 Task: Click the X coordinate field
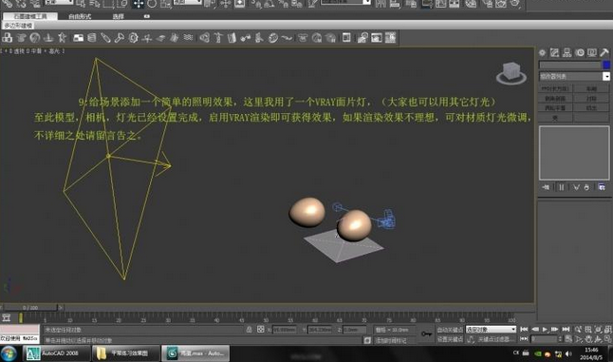[x=285, y=330]
